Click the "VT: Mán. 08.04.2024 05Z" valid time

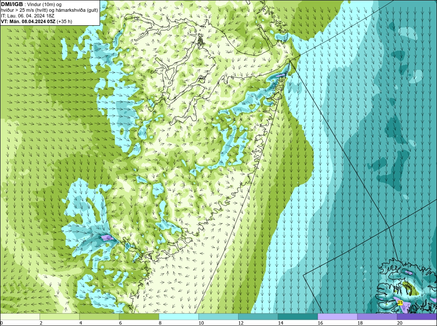[x=28, y=21]
